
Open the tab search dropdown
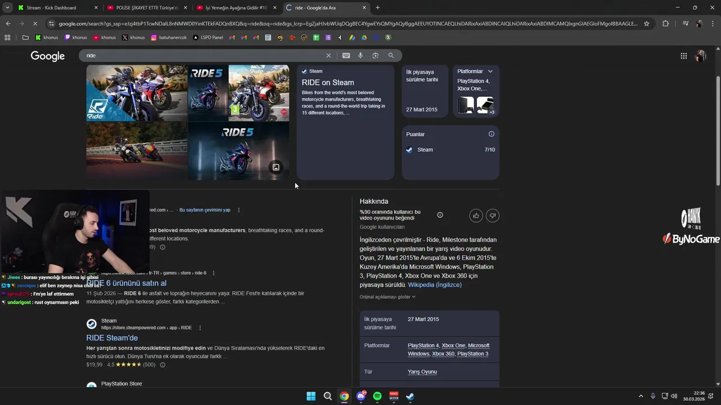coord(7,8)
